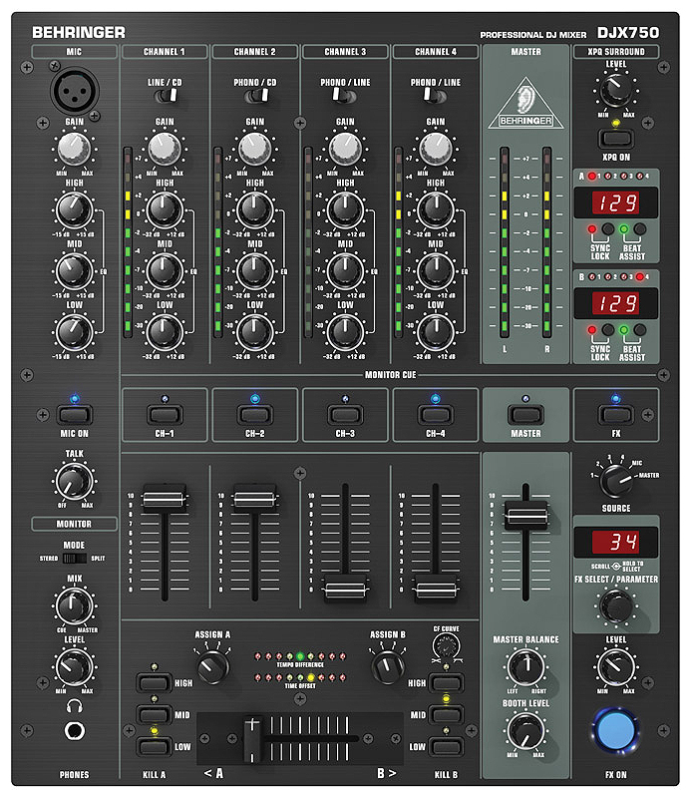The width and height of the screenshot is (690, 794).
Task: Click the section B BEAT ASSIST button
Action: (640, 330)
